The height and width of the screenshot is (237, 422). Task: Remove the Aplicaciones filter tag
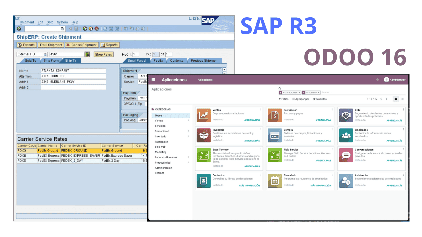pyautogui.click(x=299, y=93)
